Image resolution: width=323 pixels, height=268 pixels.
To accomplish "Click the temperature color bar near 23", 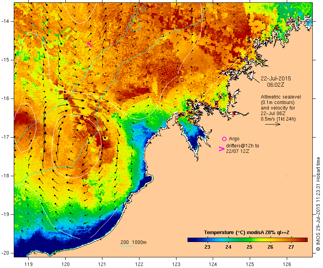I will [x=207, y=240].
